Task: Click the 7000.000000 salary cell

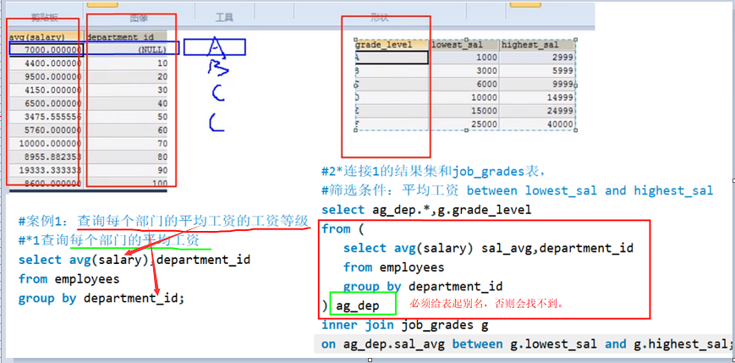Action: 46,50
